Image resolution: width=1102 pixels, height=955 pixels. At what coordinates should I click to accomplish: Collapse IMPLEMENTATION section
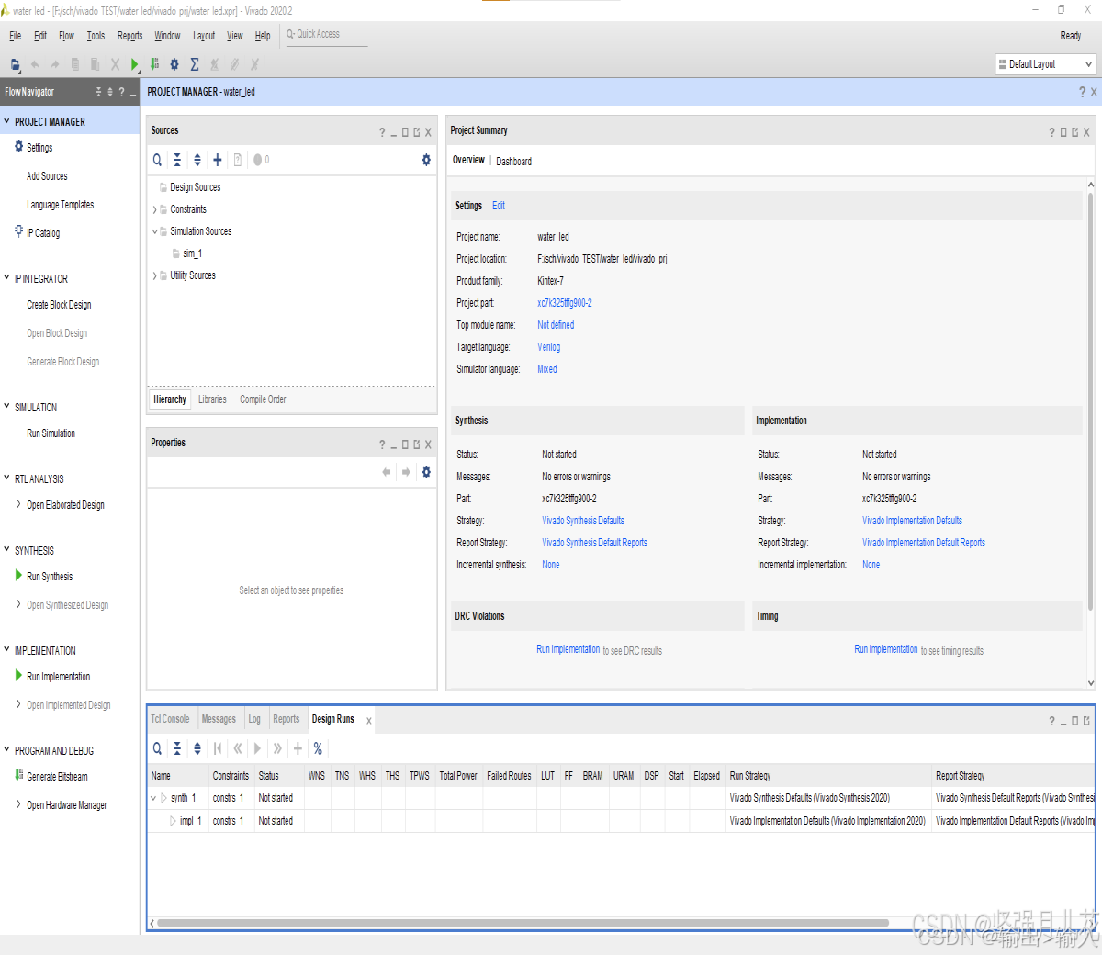coord(6,650)
